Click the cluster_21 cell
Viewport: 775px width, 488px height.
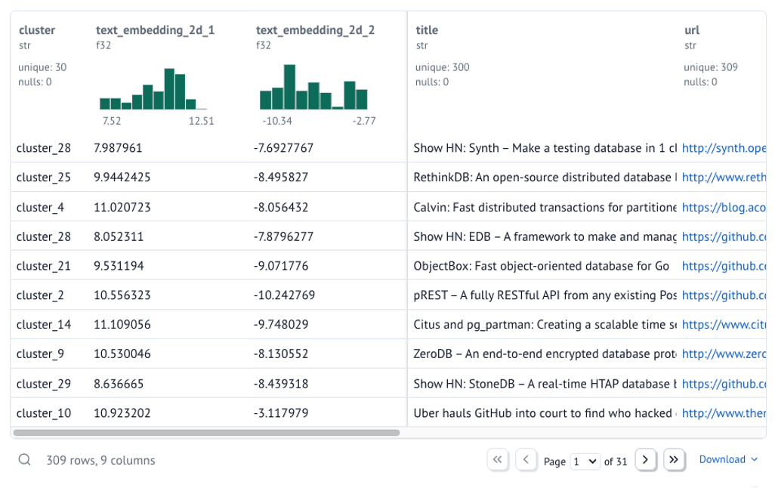click(x=44, y=266)
